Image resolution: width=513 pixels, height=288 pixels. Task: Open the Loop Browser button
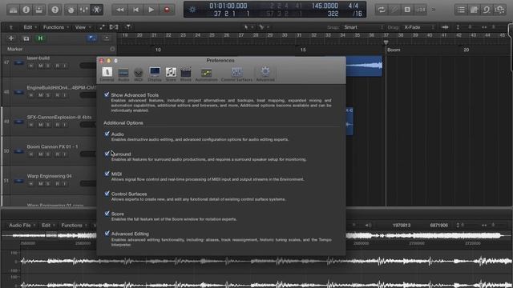487,10
